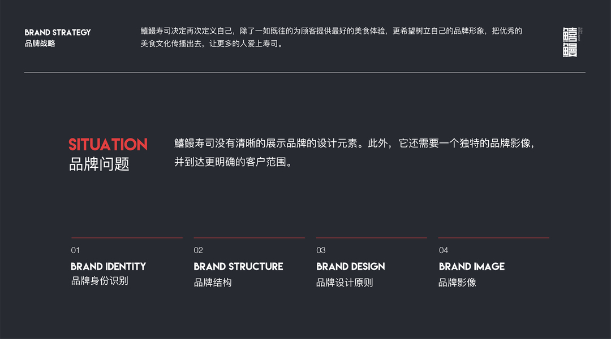This screenshot has width=611, height=339.
Task: Click the 品牌战略 subtitle text
Action: pos(40,44)
